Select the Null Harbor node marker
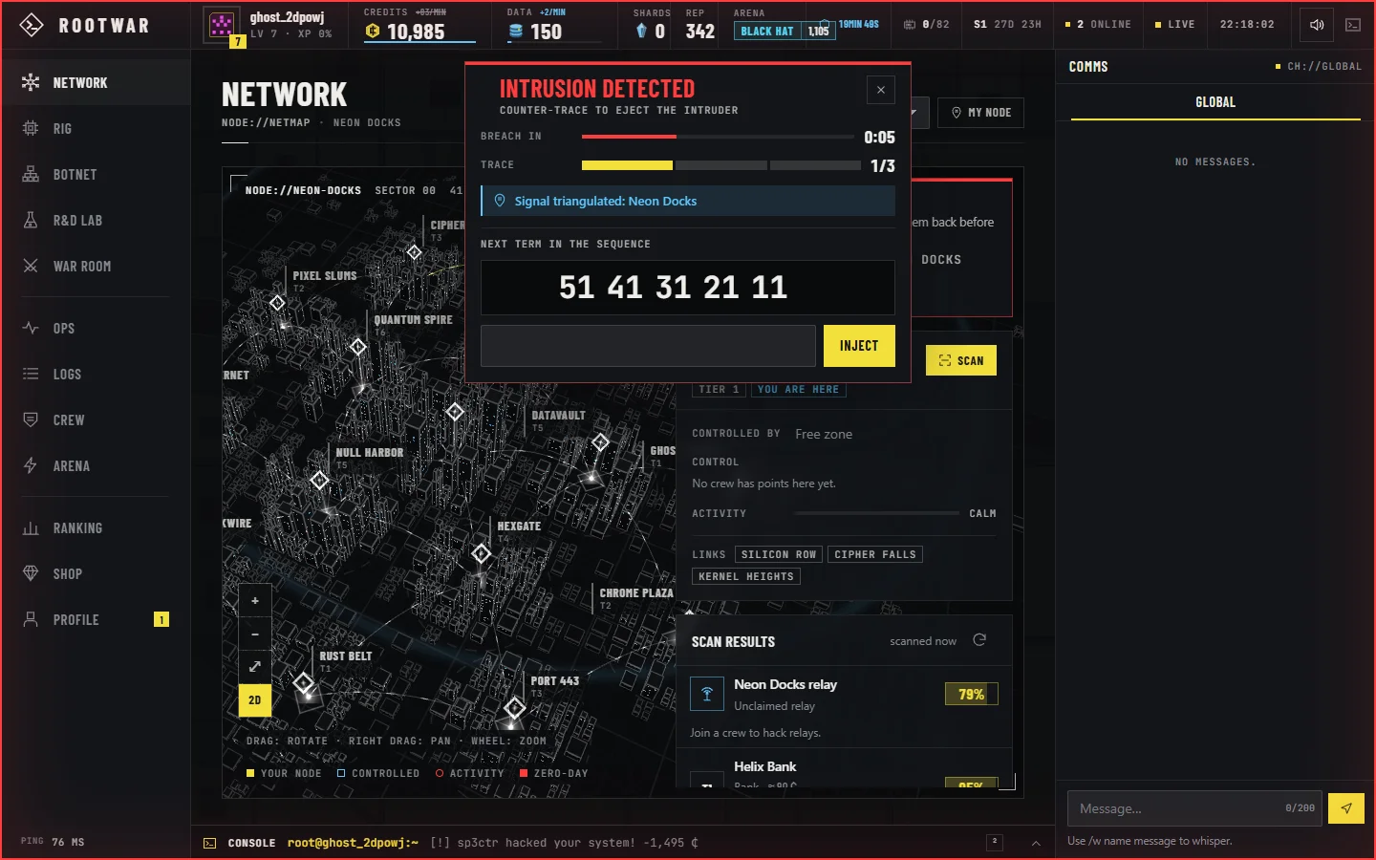The width and height of the screenshot is (1376, 860). click(x=319, y=480)
